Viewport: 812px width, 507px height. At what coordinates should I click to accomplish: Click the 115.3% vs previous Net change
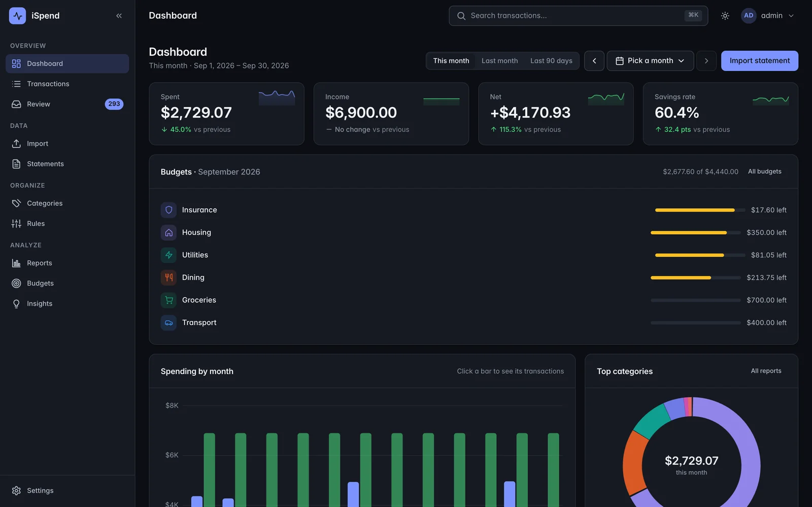tap(525, 130)
